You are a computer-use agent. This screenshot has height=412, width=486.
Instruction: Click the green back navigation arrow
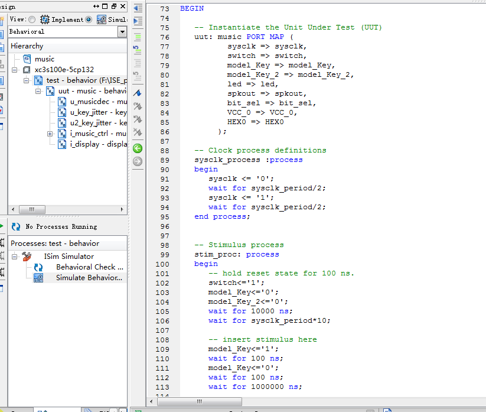click(x=138, y=148)
